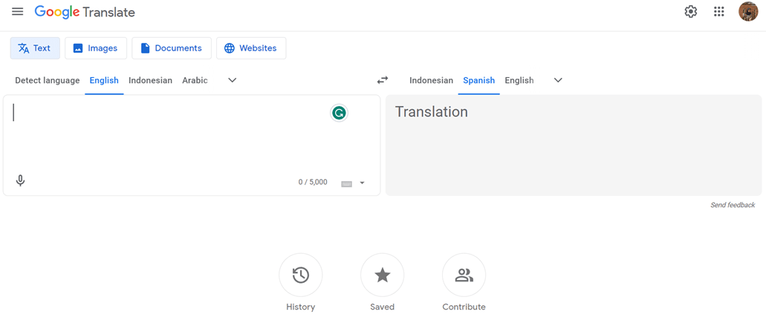
Task: Switch to Websites translation mode
Action: pos(251,48)
